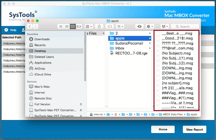This screenshot has width=216, height=140.
Task: Click the Share toolbar button
Action: (99, 27)
